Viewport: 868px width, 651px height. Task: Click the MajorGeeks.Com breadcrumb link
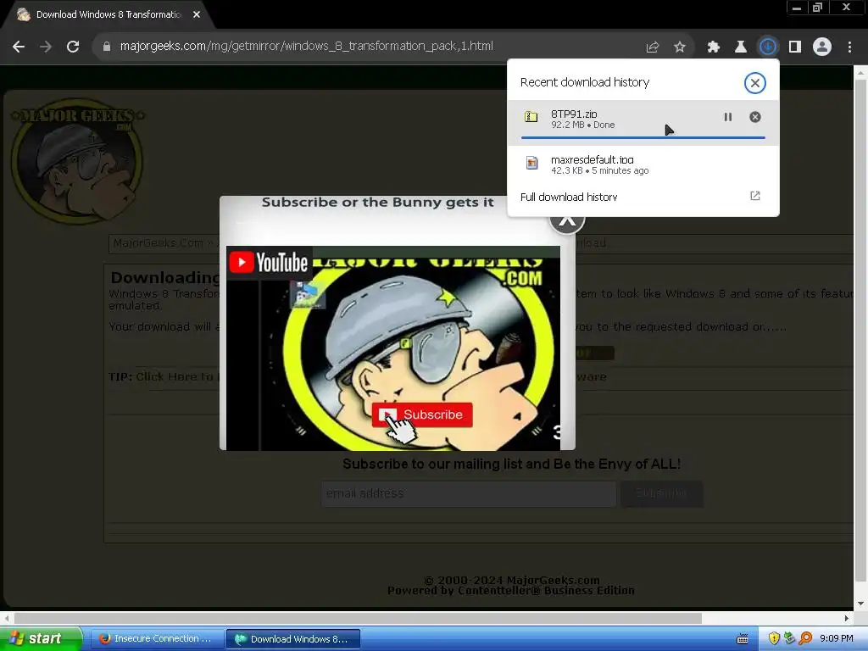click(x=159, y=243)
